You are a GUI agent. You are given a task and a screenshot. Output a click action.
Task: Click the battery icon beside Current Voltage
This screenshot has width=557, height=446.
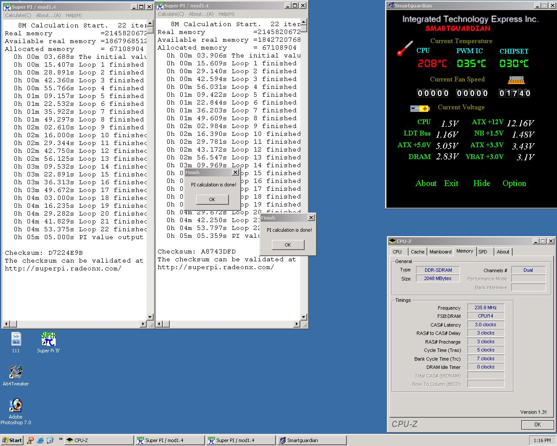[420, 108]
